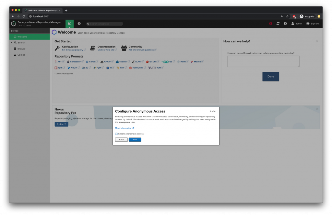The image size is (332, 215).
Task: Open Community ask questions link
Action: tap(143, 50)
